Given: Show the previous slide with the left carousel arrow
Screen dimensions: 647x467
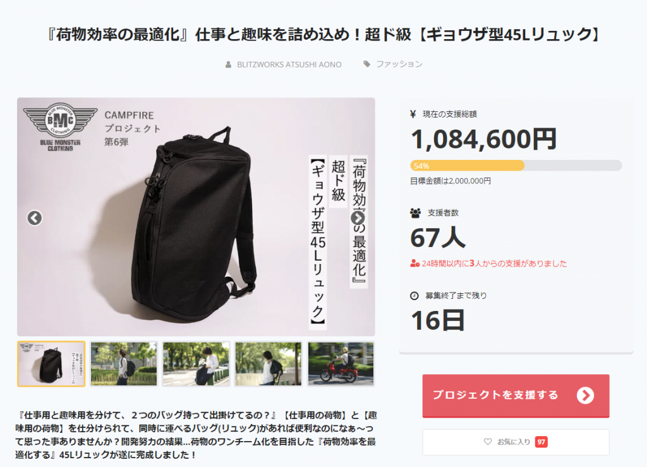Looking at the screenshot, I should click(x=35, y=218).
